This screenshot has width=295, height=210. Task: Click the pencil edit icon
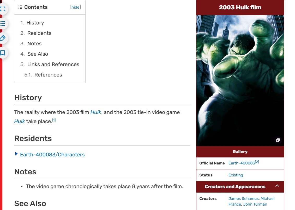tap(3, 38)
